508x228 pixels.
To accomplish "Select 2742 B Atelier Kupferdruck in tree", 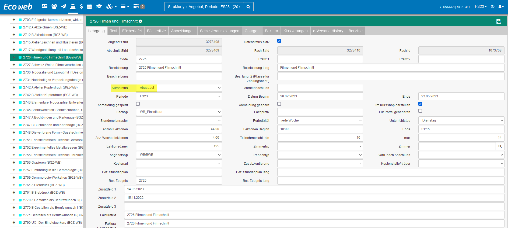I will point(50,95).
